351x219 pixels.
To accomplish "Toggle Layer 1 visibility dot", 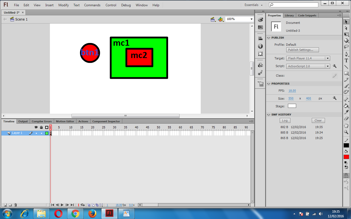I will click(x=36, y=133).
